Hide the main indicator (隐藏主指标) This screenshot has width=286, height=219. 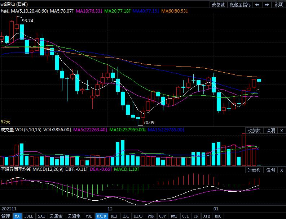tap(241, 5)
